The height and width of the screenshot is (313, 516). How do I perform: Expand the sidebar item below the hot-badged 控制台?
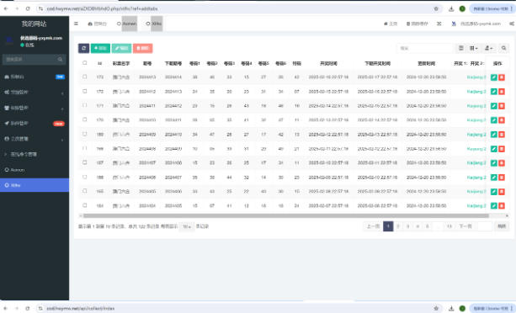pos(35,93)
